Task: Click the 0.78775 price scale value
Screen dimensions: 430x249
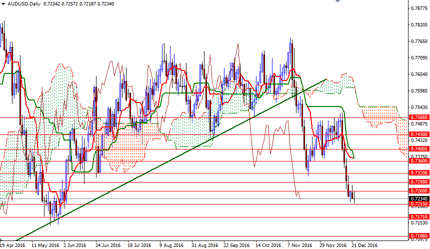Action: [x=419, y=8]
